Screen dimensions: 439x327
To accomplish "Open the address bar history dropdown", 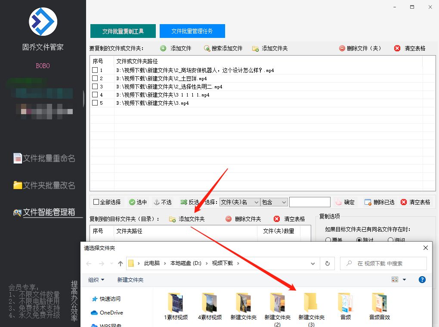I will pos(313,263).
